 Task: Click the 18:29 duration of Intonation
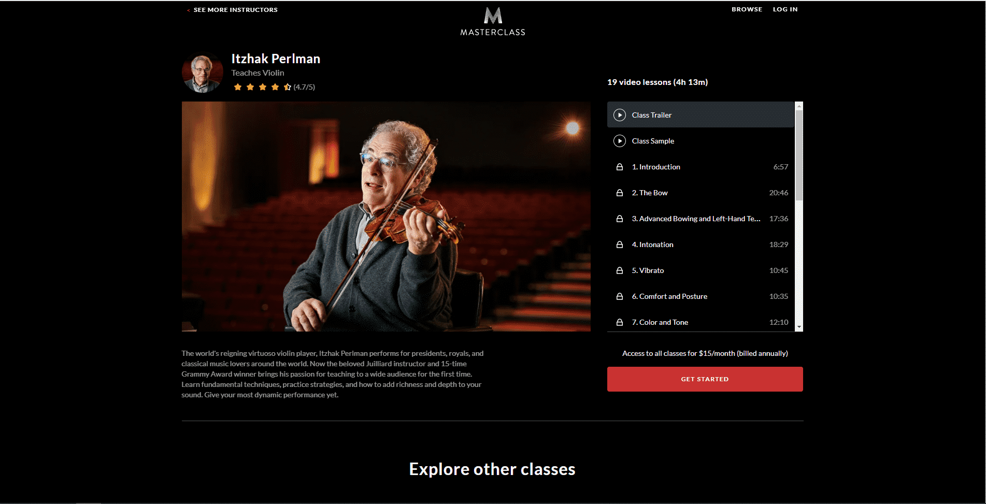click(779, 244)
